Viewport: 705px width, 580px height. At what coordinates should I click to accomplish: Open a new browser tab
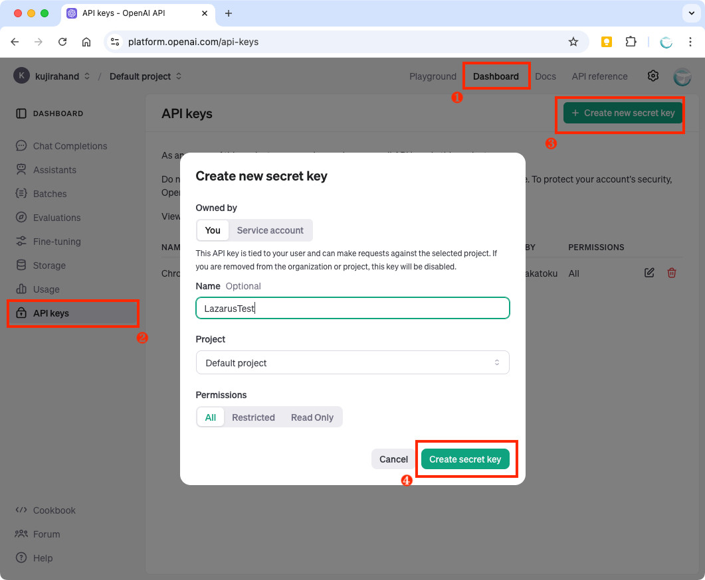pyautogui.click(x=229, y=13)
